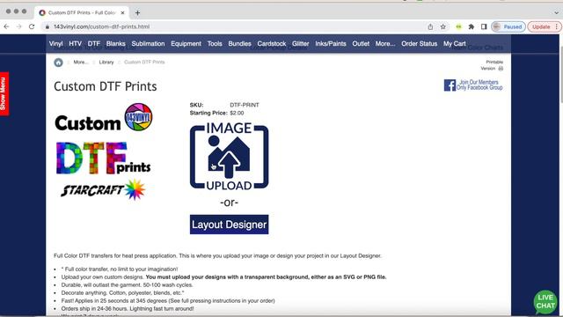
Task: Open the Printable Version link
Action: coord(493,65)
